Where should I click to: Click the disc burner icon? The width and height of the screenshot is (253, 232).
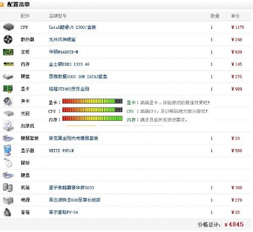pyautogui.click(x=8, y=126)
